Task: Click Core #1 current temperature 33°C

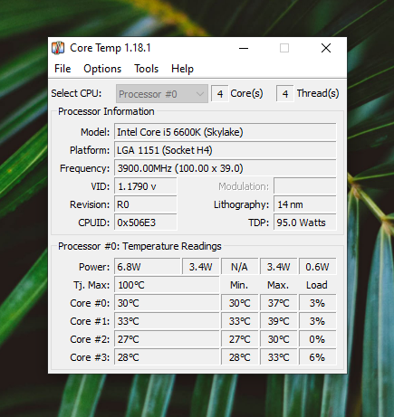Action: (x=167, y=321)
